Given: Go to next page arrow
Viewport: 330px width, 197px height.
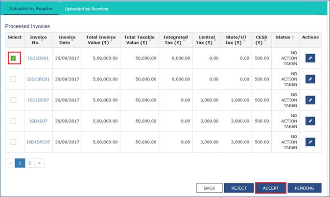Looking at the screenshot, I should (x=39, y=163).
